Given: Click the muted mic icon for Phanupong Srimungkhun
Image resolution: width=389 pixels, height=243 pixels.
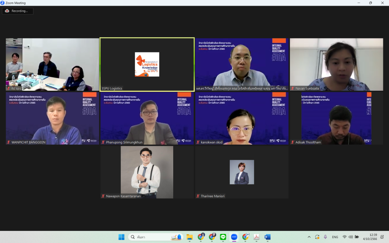Looking at the screenshot, I should [103, 142].
